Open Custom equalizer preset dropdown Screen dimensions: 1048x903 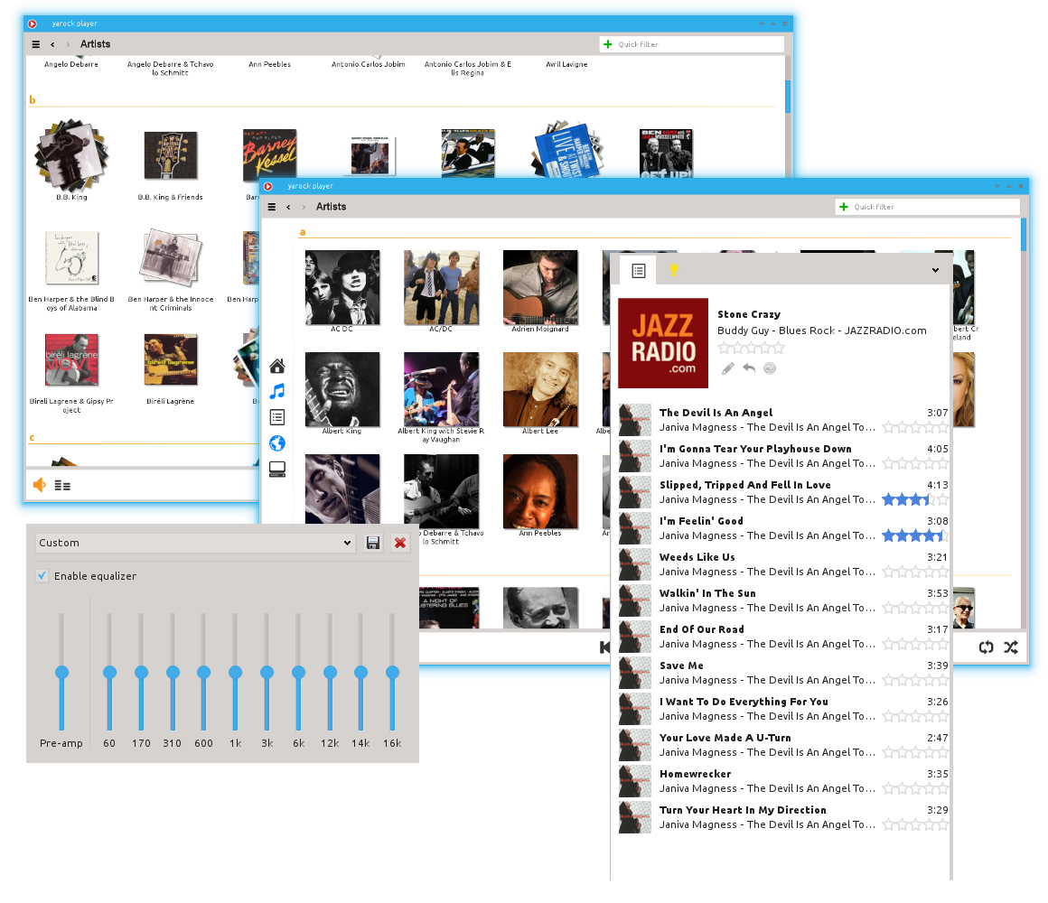click(x=195, y=543)
